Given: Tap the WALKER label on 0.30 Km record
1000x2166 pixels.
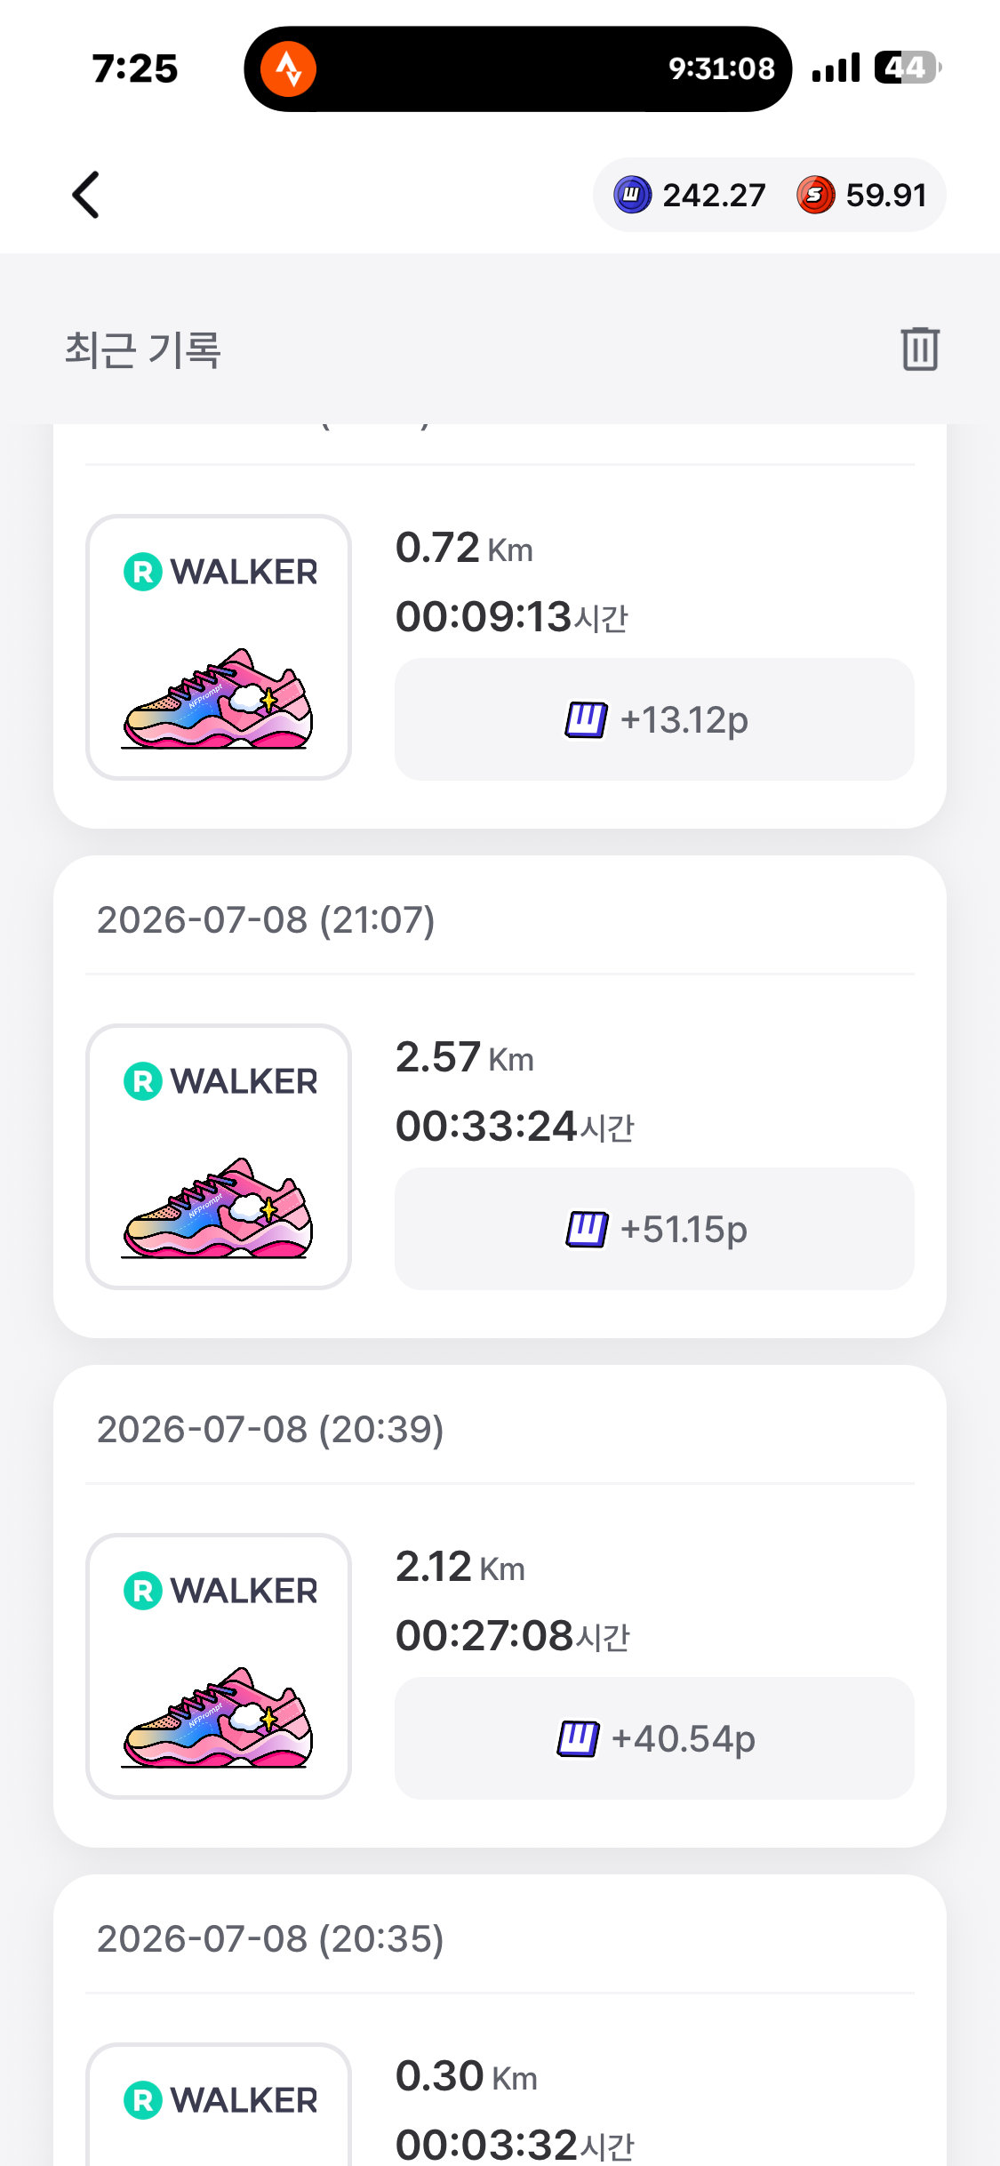Looking at the screenshot, I should [244, 2100].
